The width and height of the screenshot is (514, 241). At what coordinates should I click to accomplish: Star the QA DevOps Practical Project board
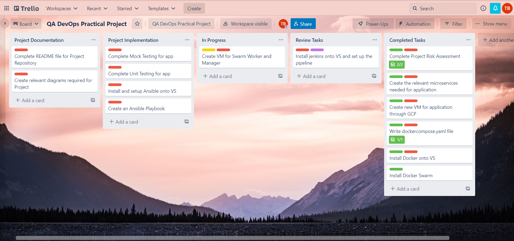(x=137, y=24)
